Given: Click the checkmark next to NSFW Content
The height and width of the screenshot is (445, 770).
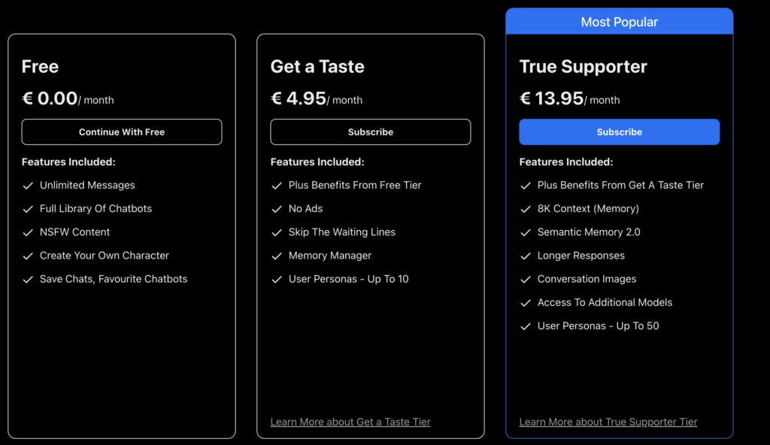Looking at the screenshot, I should [x=28, y=232].
